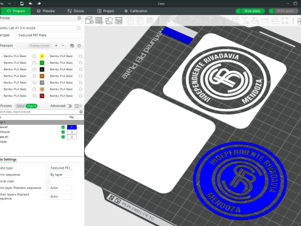Click the blue filament cell showing 1

(72, 127)
